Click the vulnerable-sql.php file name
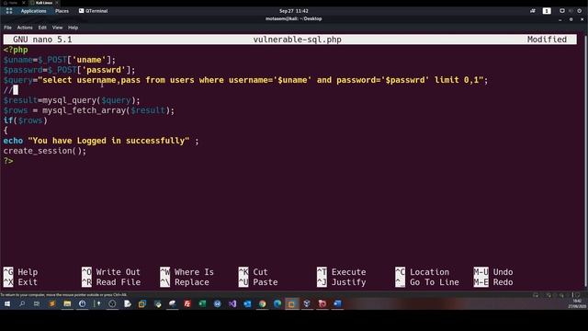This screenshot has height=331, width=588. 298,40
